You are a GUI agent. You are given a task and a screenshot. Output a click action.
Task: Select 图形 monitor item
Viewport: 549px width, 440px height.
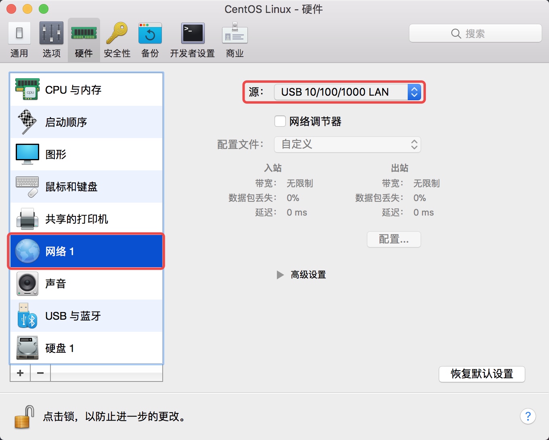[86, 154]
